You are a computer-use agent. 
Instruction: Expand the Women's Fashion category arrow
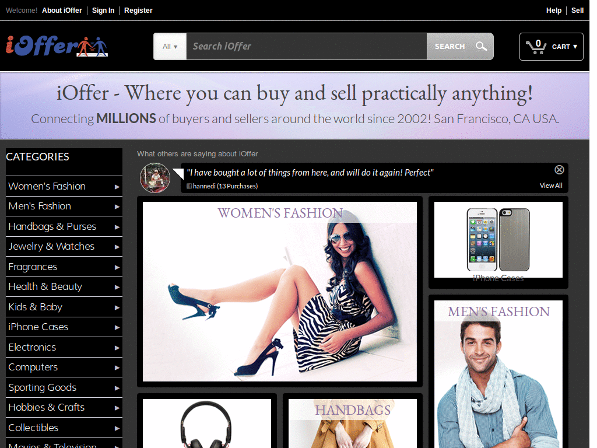tap(117, 187)
